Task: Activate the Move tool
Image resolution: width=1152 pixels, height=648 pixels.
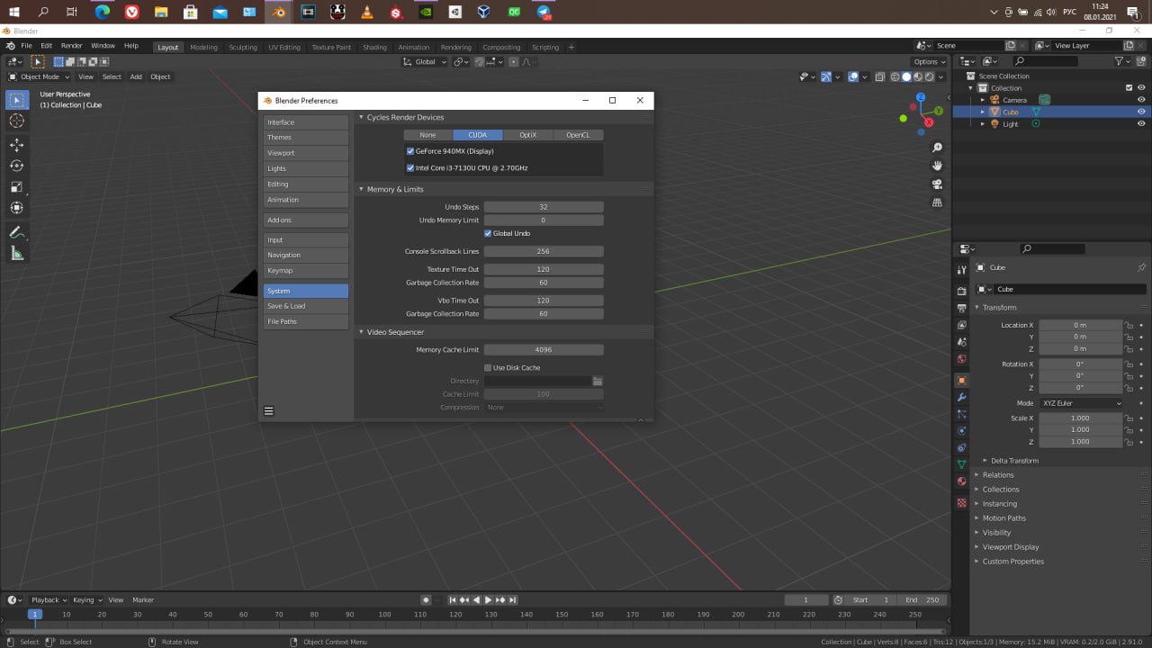Action: coord(16,145)
